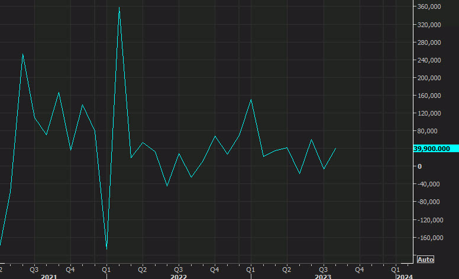The height and width of the screenshot is (279, 459).
Task: Click the 2022 year label on the time axis
Action: tap(178, 275)
